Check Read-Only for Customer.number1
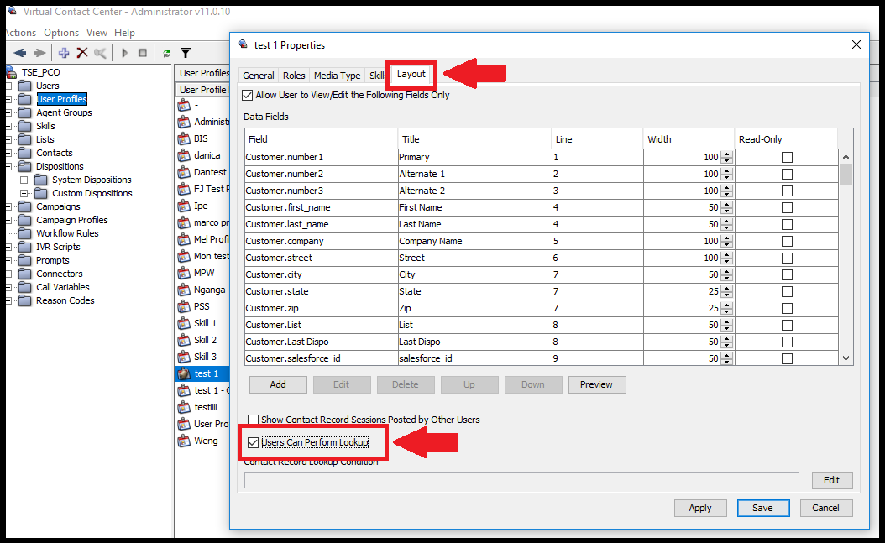Image resolution: width=885 pixels, height=543 pixels. click(787, 157)
